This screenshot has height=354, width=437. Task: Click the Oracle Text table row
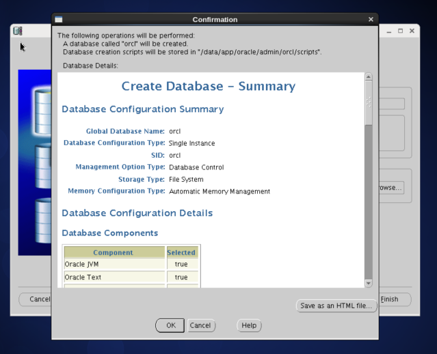click(131, 277)
